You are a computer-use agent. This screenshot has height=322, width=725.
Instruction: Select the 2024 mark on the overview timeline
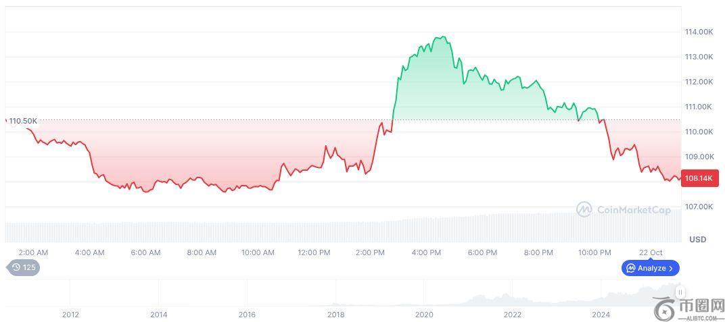(x=601, y=315)
